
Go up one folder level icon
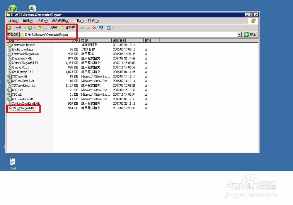point(40,28)
